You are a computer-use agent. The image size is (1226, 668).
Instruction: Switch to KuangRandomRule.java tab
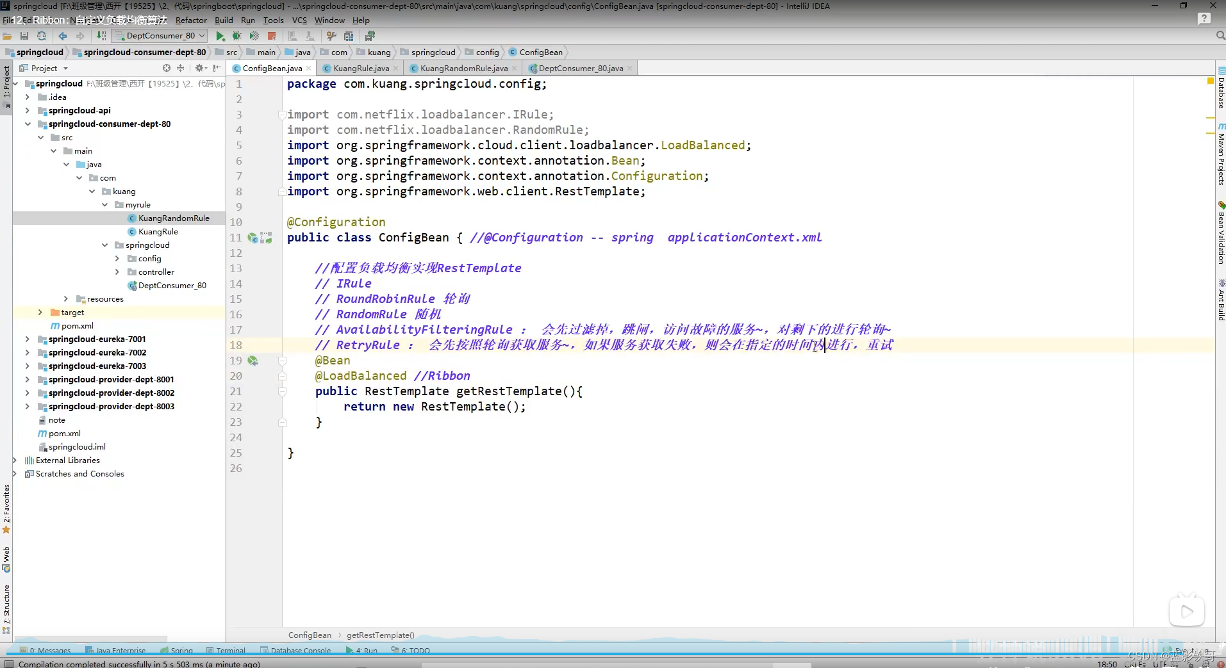(x=464, y=68)
